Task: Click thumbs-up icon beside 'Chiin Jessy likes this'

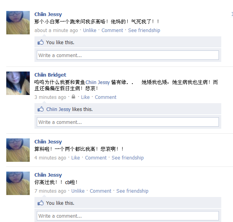Action: coord(40,109)
